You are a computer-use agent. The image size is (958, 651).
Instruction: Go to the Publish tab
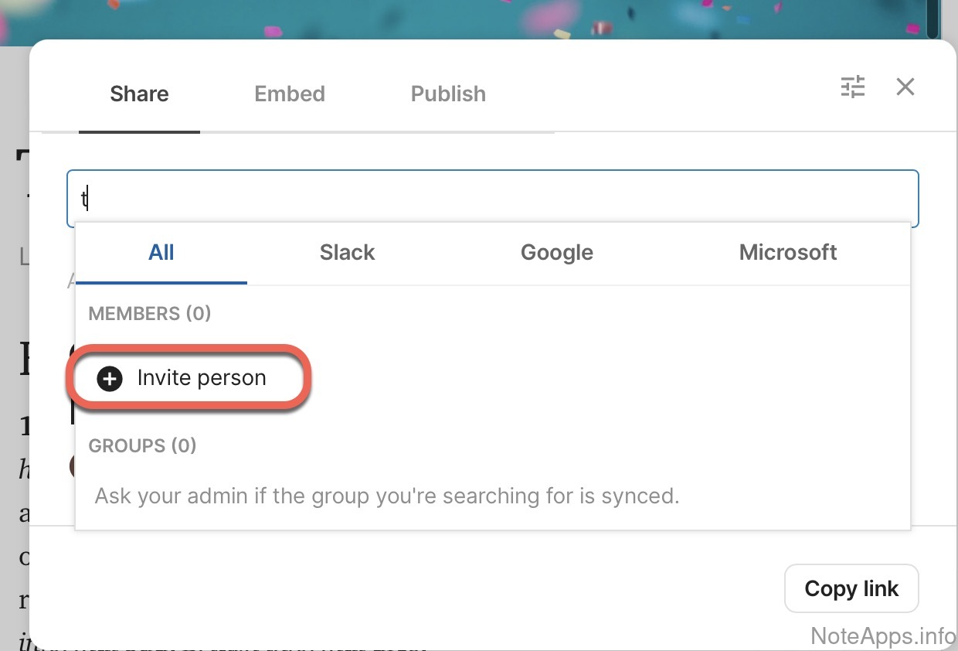(448, 94)
